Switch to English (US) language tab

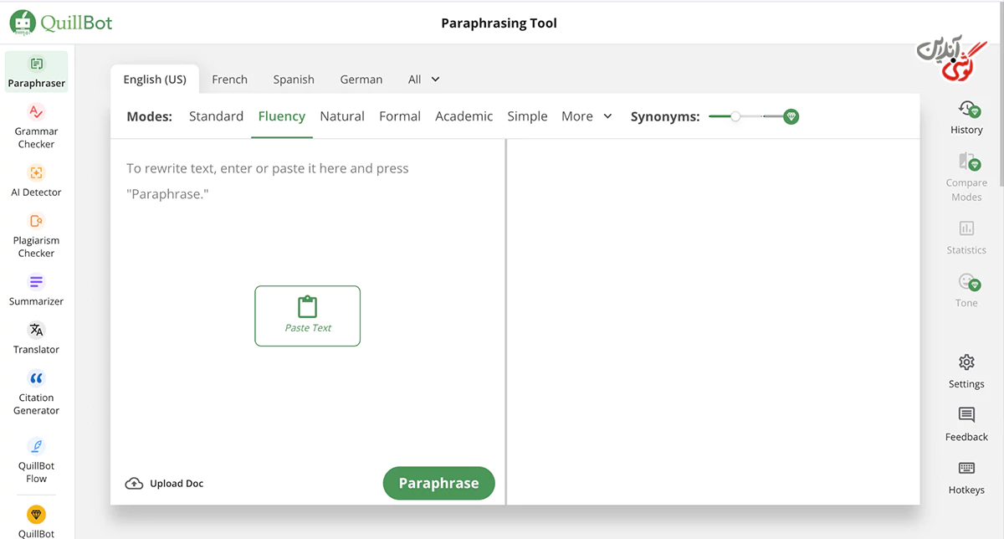(x=155, y=80)
